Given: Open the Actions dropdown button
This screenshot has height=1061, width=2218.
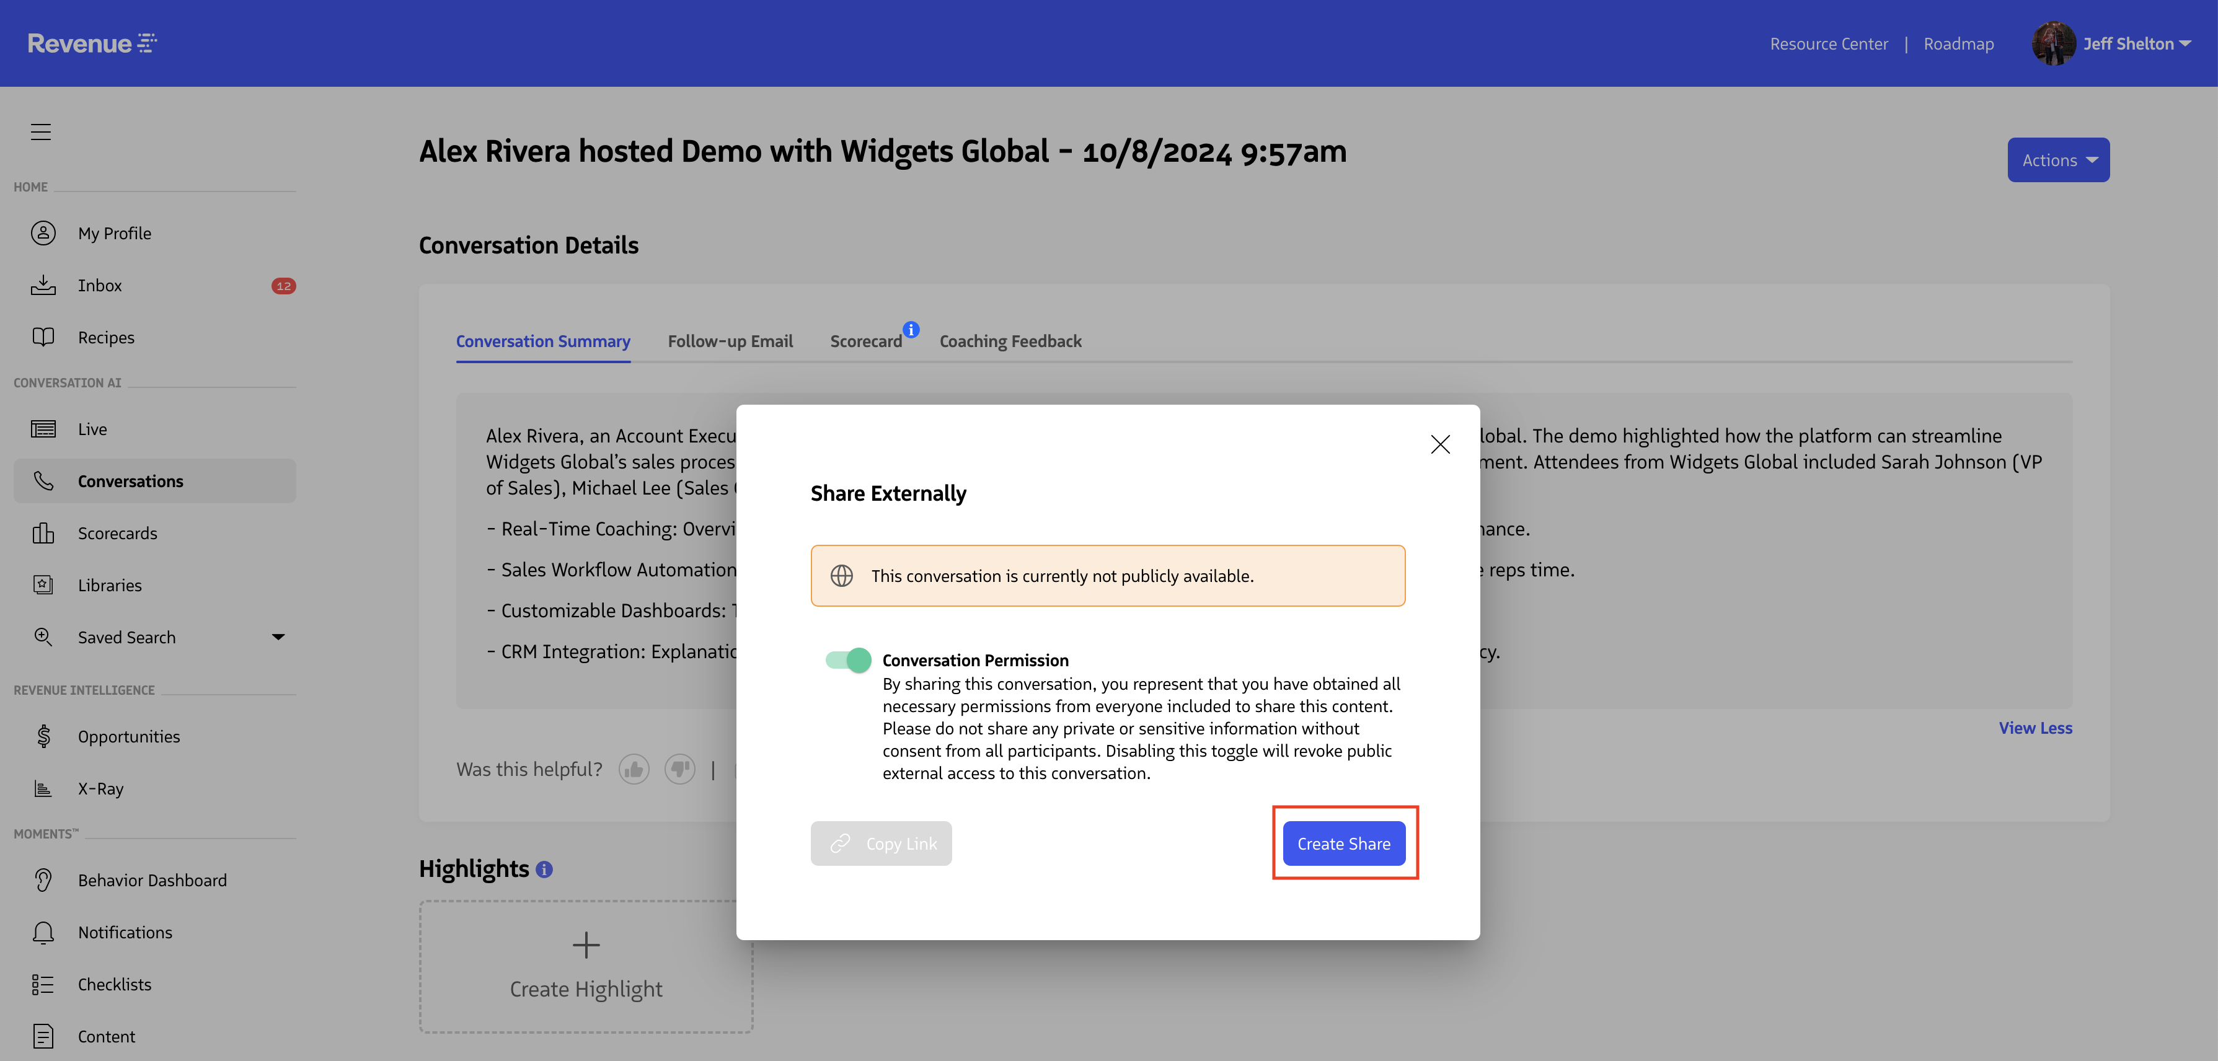Looking at the screenshot, I should point(2058,160).
